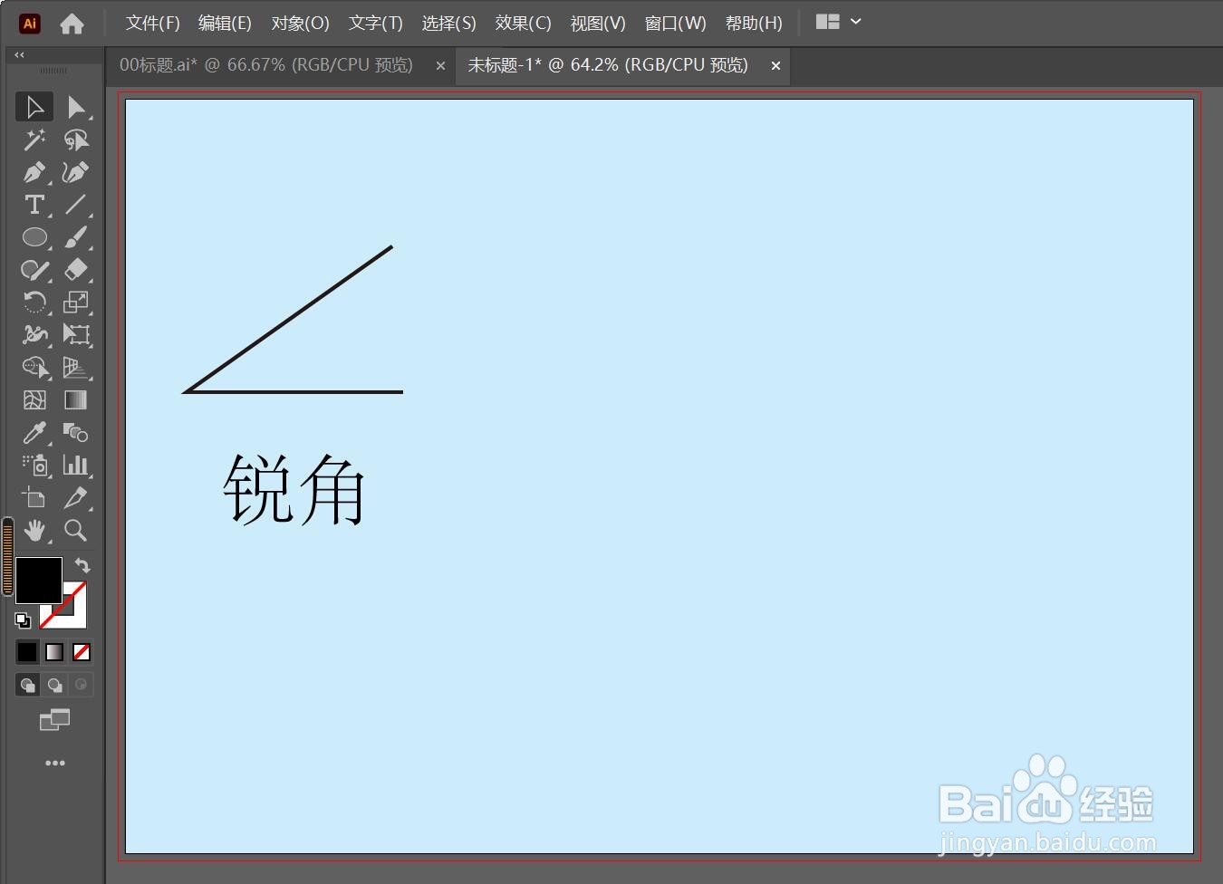Enable Draw Normal mode
Viewport: 1223px width, 884px height.
27,685
